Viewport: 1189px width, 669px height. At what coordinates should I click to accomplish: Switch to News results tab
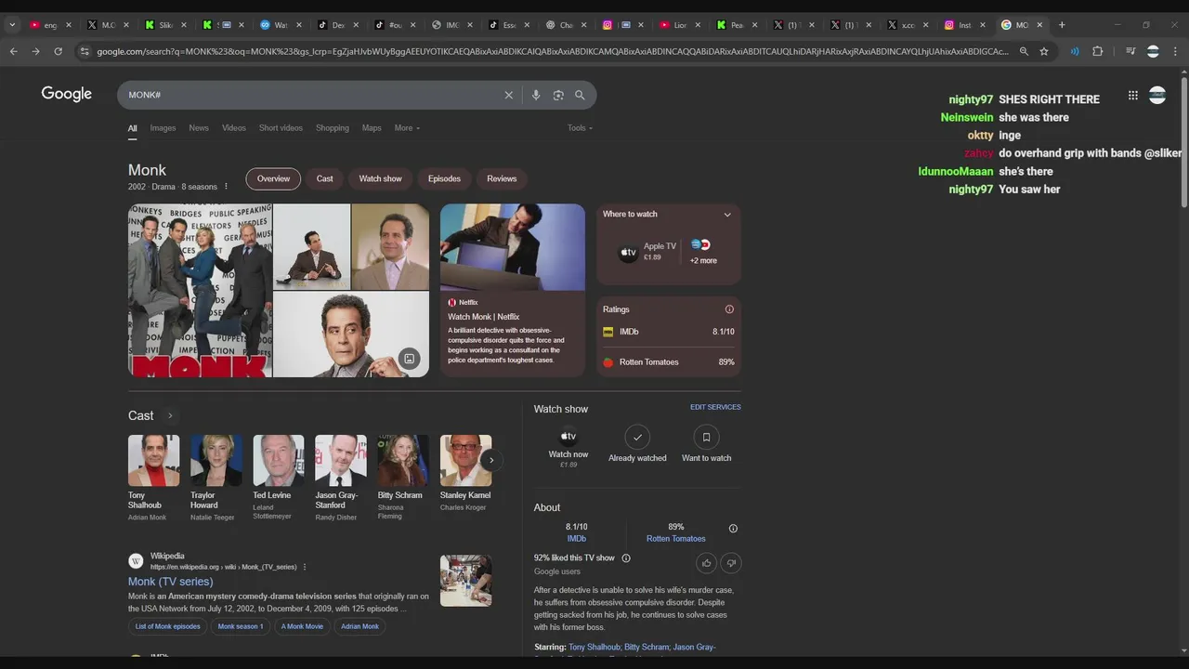[199, 128]
